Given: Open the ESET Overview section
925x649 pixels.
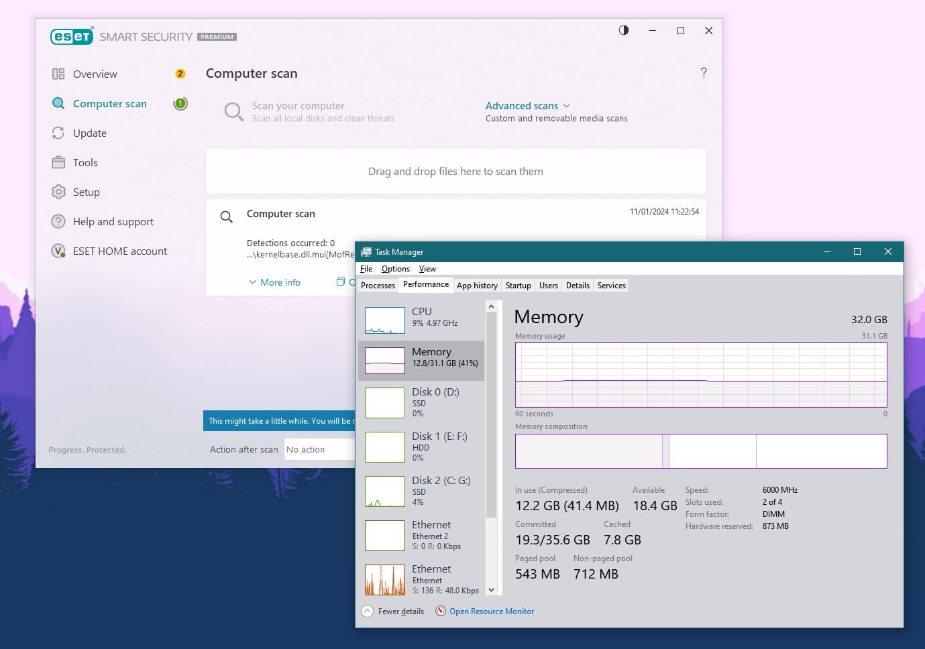Looking at the screenshot, I should pyautogui.click(x=95, y=74).
